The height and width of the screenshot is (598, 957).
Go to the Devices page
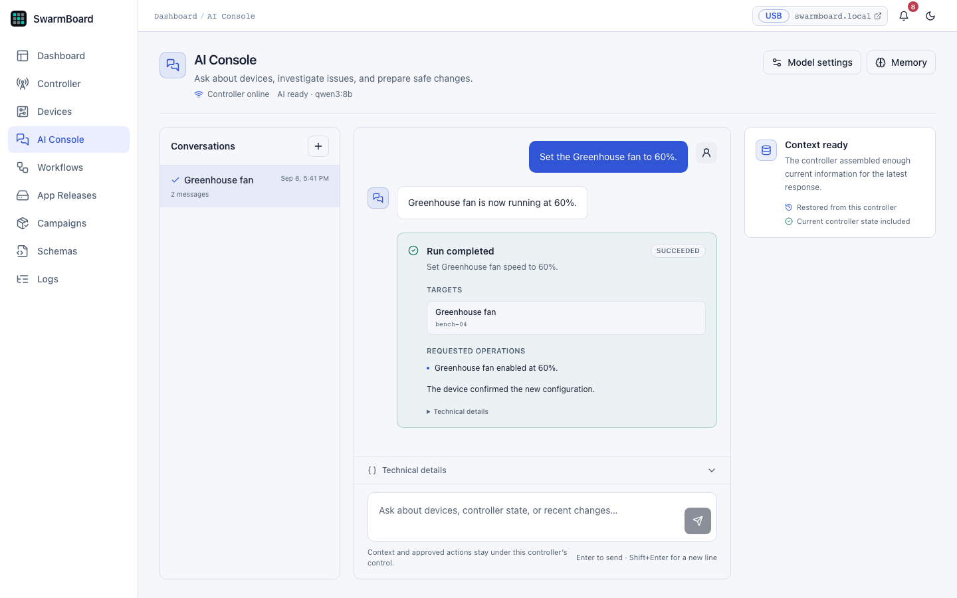[x=68, y=112]
